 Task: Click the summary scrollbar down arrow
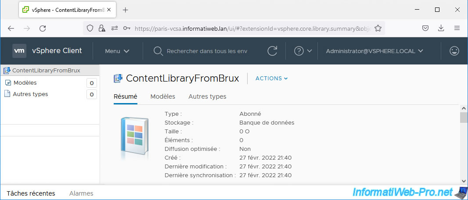[464, 181]
